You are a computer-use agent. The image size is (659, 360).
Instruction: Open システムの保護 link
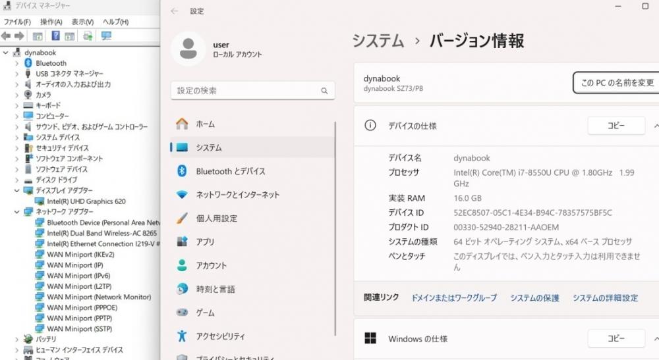(x=534, y=298)
